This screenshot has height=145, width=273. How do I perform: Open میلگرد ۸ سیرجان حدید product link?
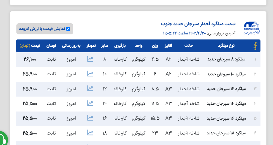(226, 59)
